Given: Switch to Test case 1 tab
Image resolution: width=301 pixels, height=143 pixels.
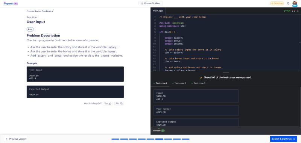Looking at the screenshot, I should [160, 83].
